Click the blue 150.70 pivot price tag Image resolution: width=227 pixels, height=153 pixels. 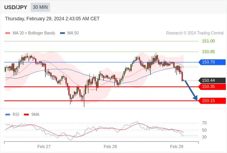212,62
